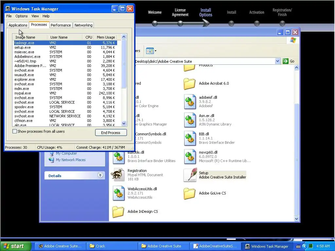Select the spoolsv.exe process row
The image size is (335, 251).
(65, 107)
